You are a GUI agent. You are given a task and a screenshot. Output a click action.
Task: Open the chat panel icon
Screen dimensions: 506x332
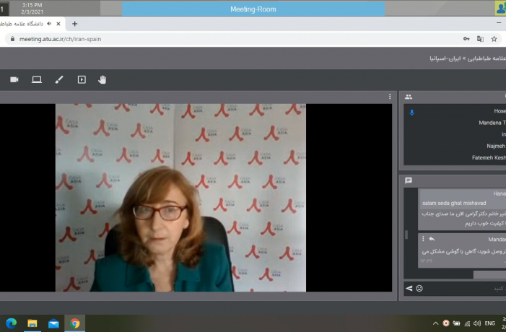point(409,180)
